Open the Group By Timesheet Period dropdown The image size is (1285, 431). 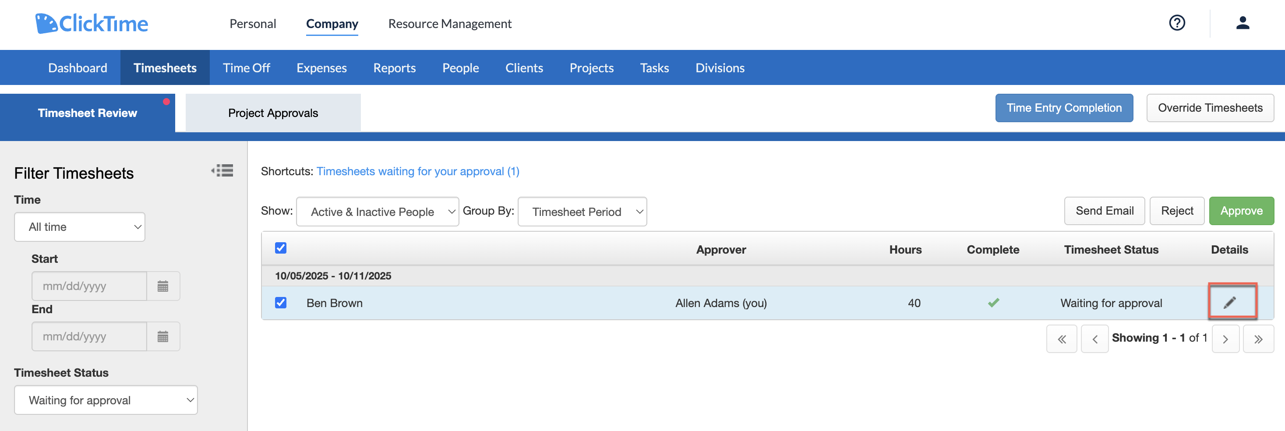[582, 211]
